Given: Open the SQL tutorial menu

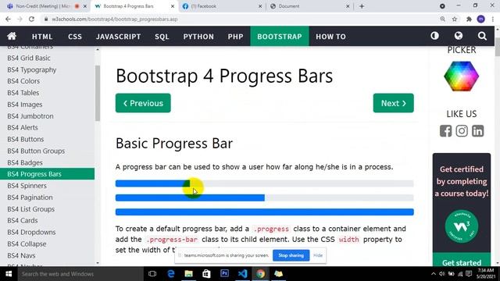Looking at the screenshot, I should click(x=162, y=37).
